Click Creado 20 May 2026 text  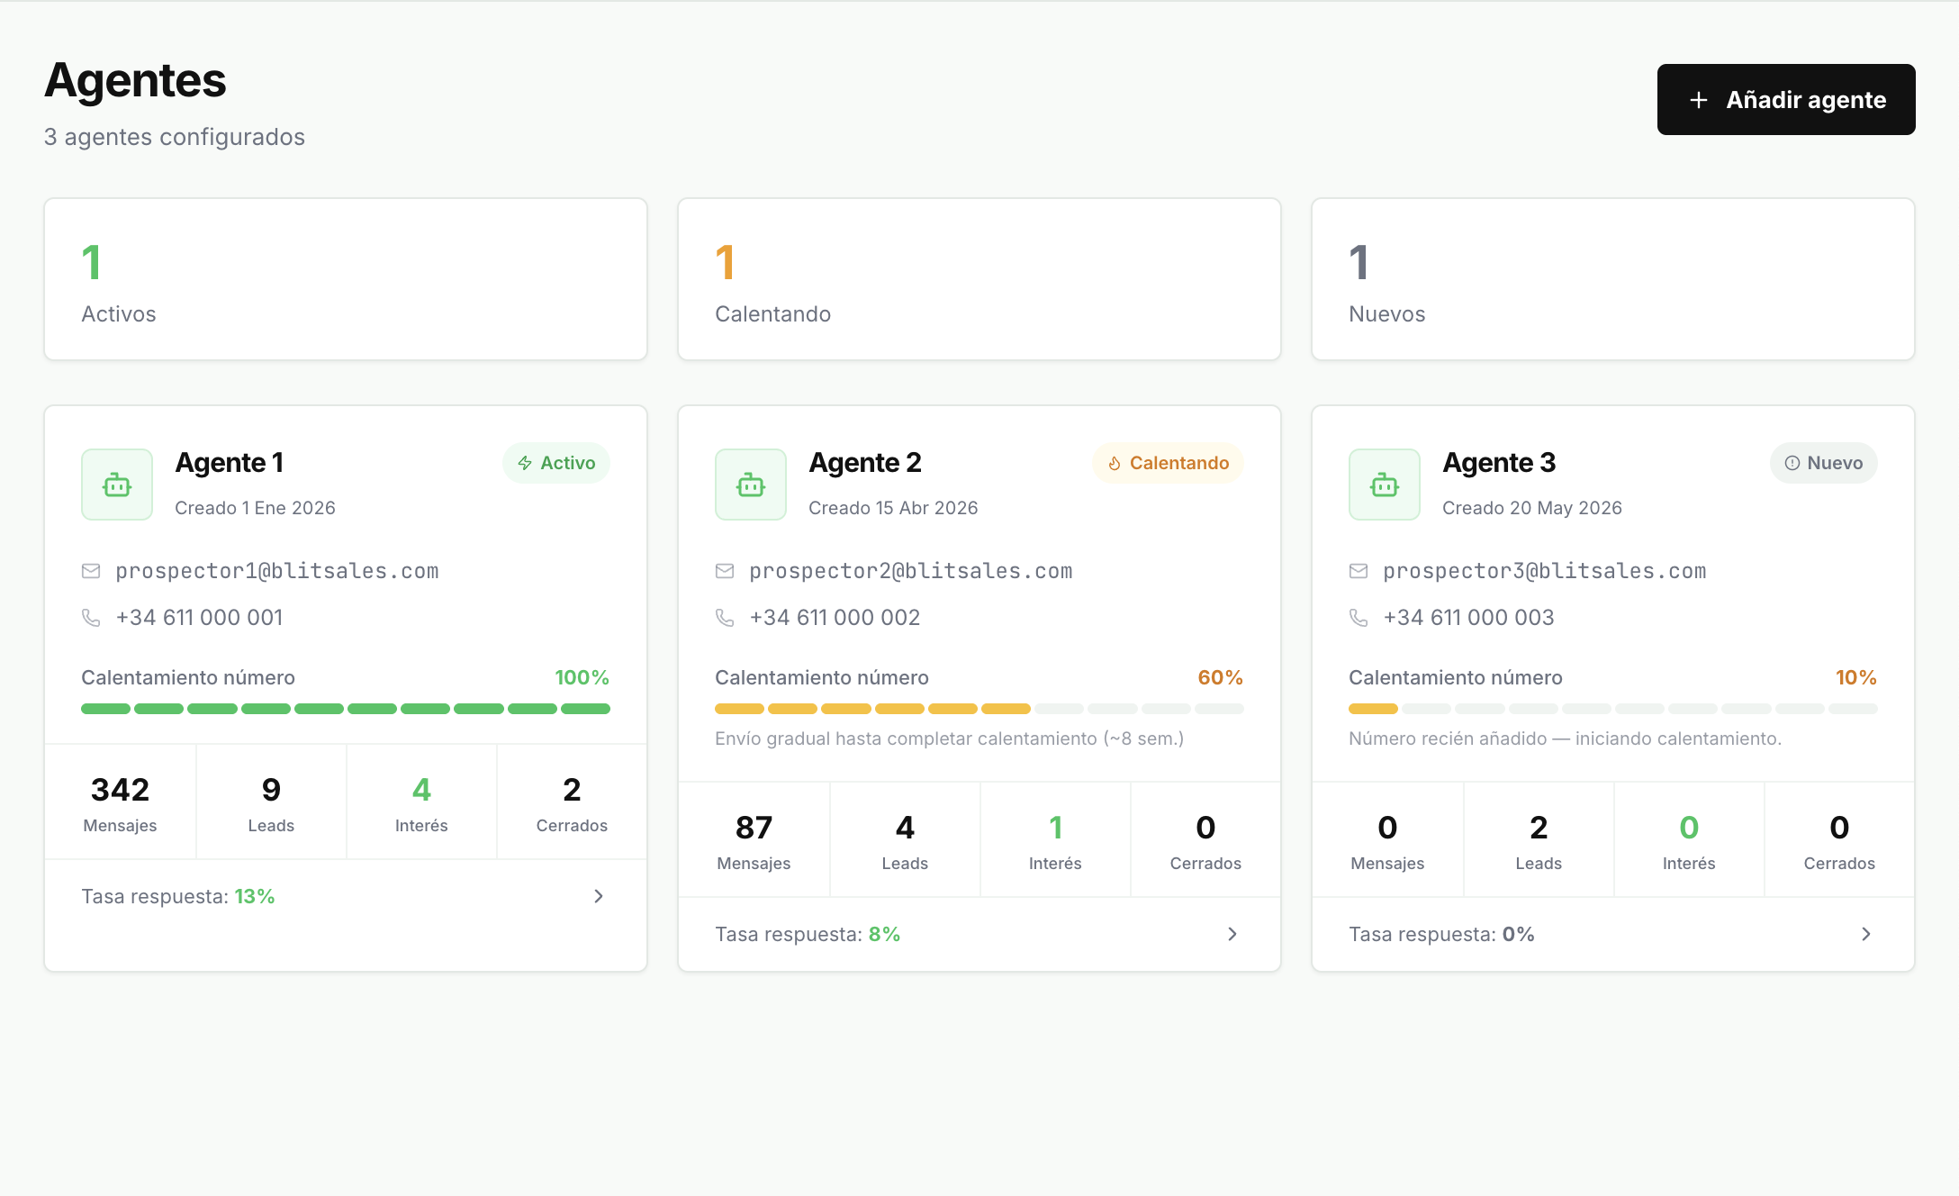point(1532,508)
